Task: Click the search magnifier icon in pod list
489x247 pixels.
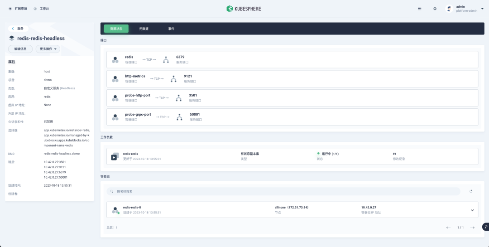Action: point(112,191)
